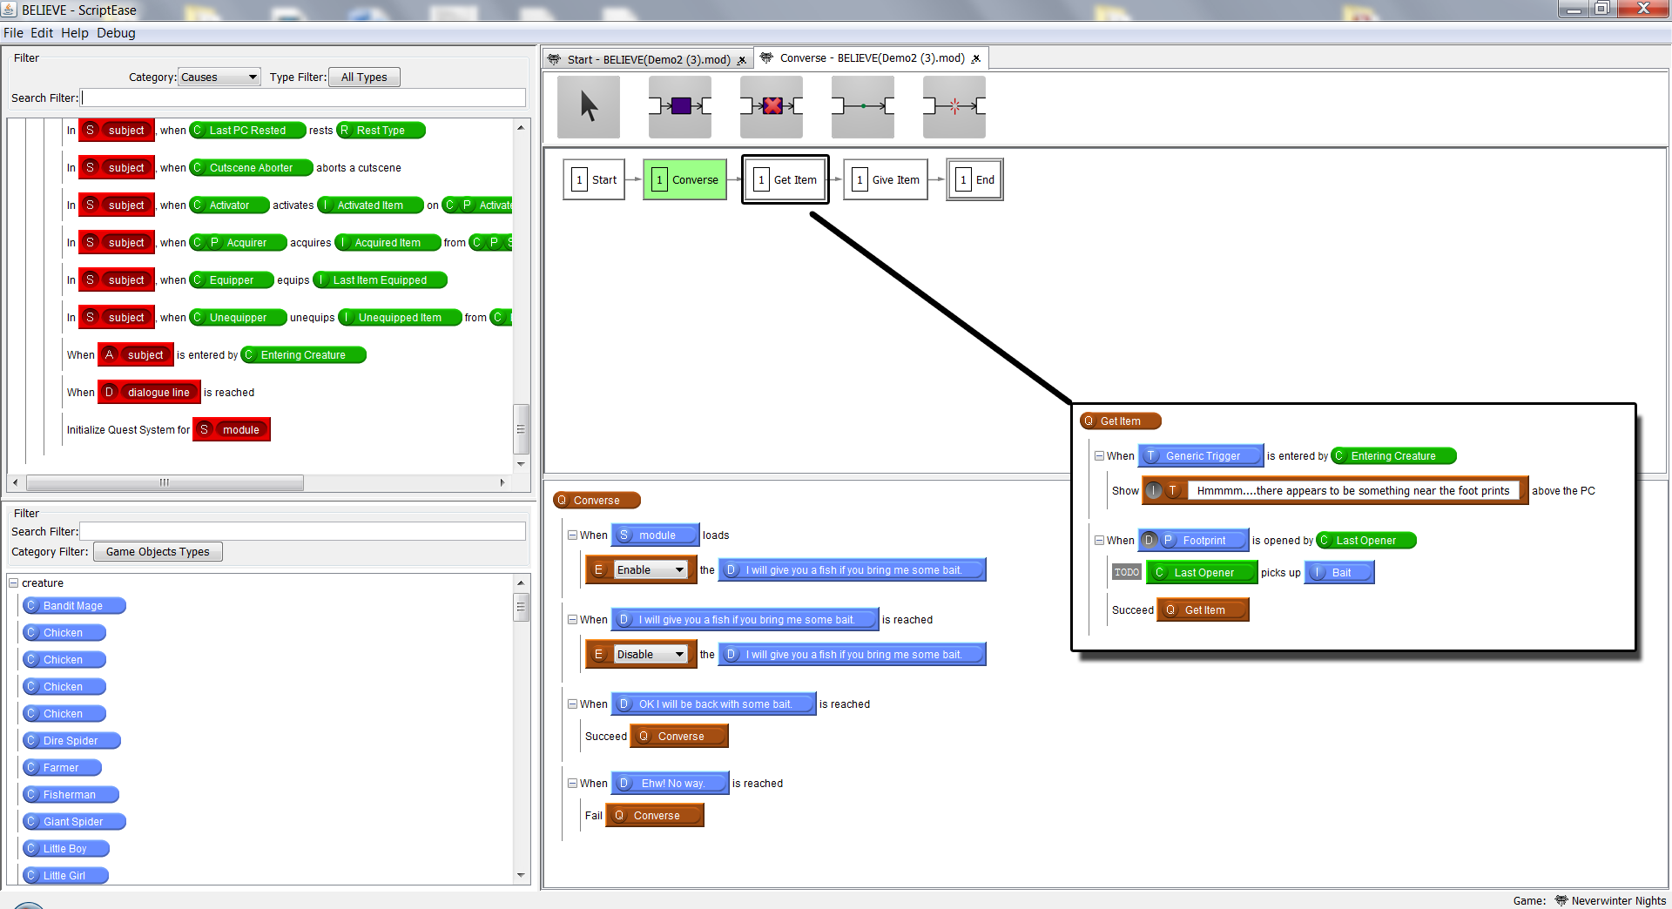Click the lower Search Filter field

tap(303, 531)
